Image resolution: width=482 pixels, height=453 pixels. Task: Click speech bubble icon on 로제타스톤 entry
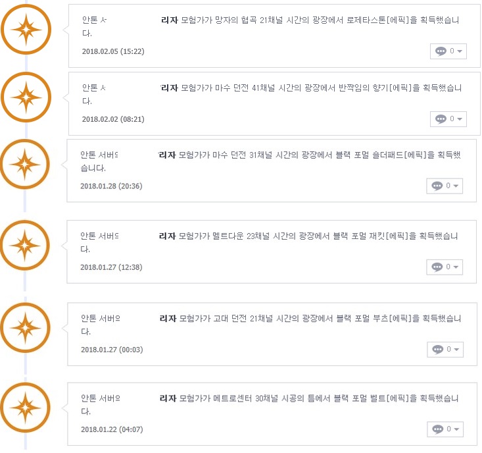pyautogui.click(x=441, y=51)
